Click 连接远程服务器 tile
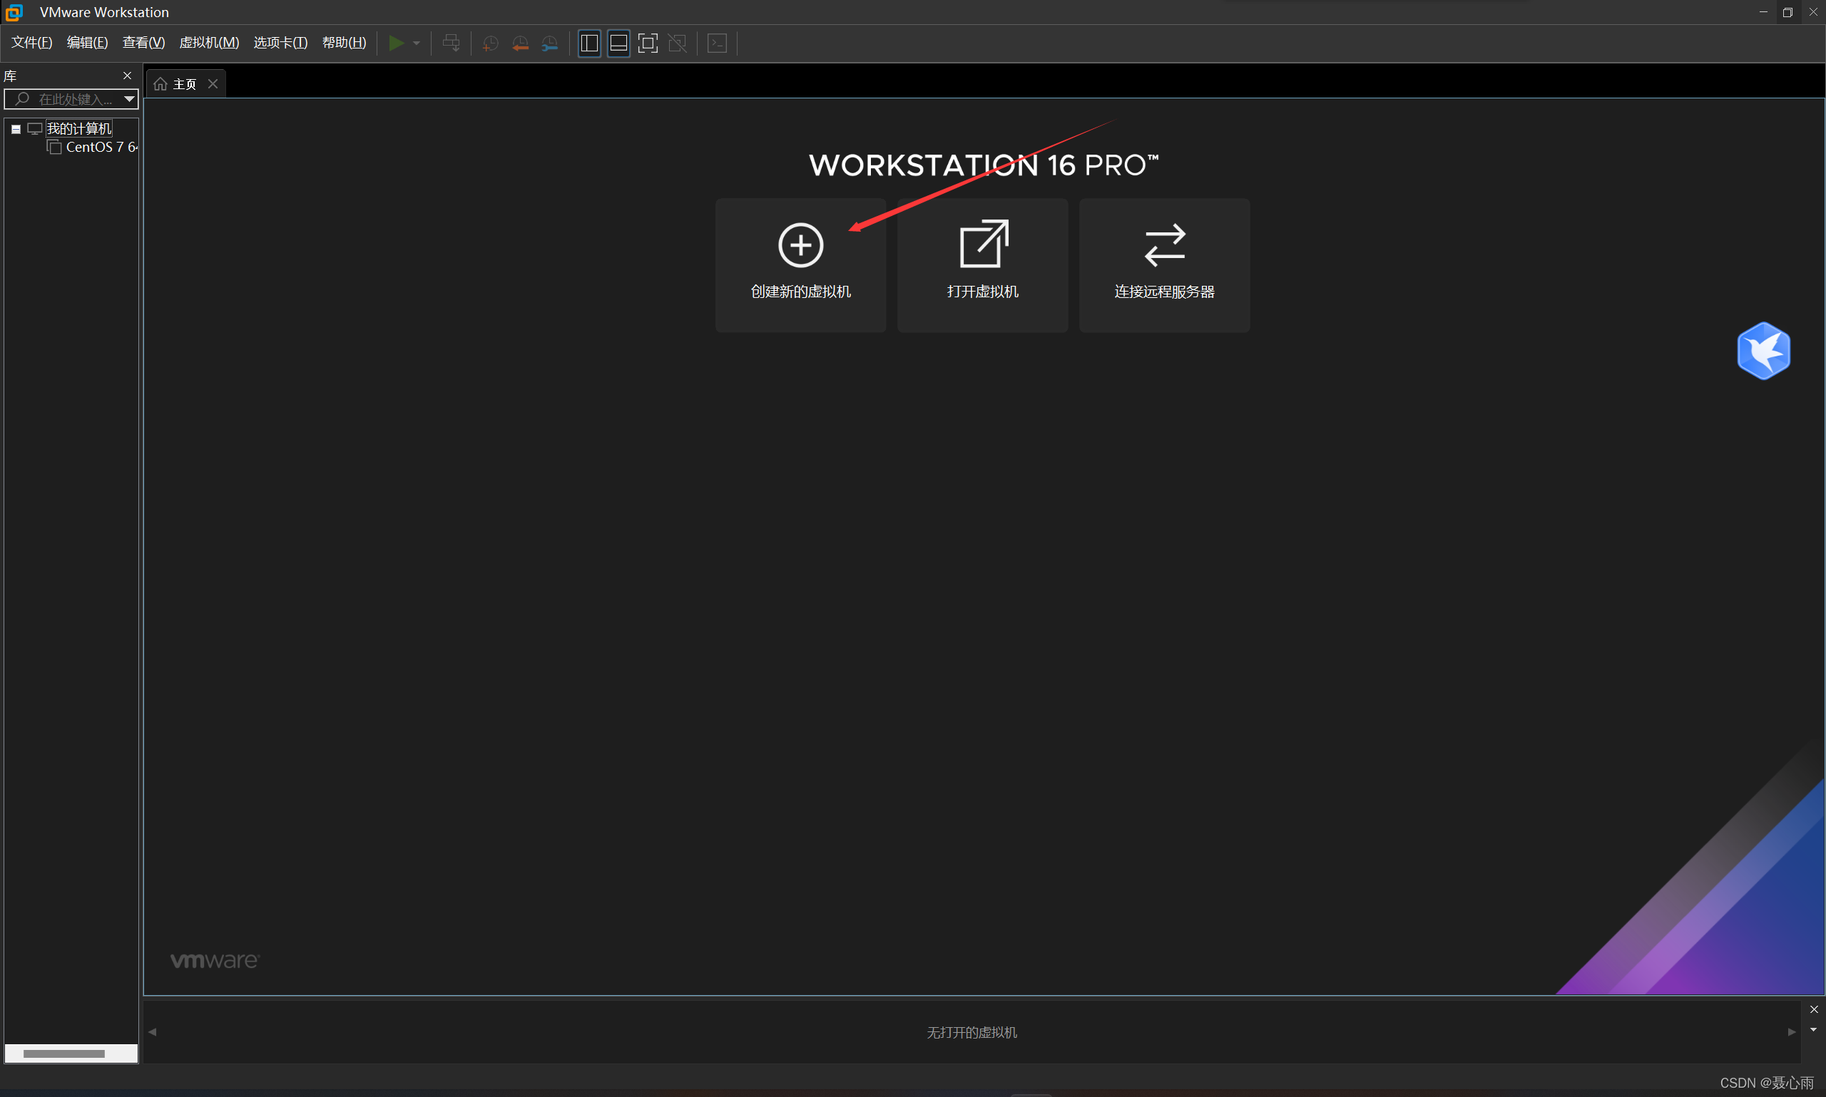The width and height of the screenshot is (1826, 1097). [x=1164, y=264]
